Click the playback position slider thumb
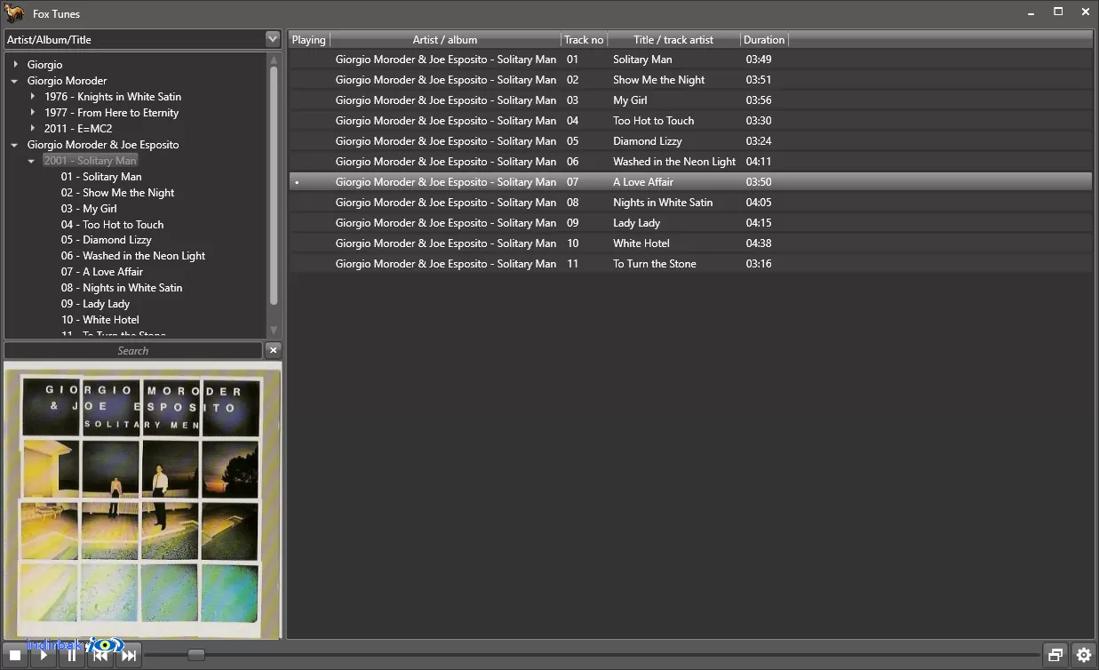Screen dimensions: 1099x670 coord(196,655)
